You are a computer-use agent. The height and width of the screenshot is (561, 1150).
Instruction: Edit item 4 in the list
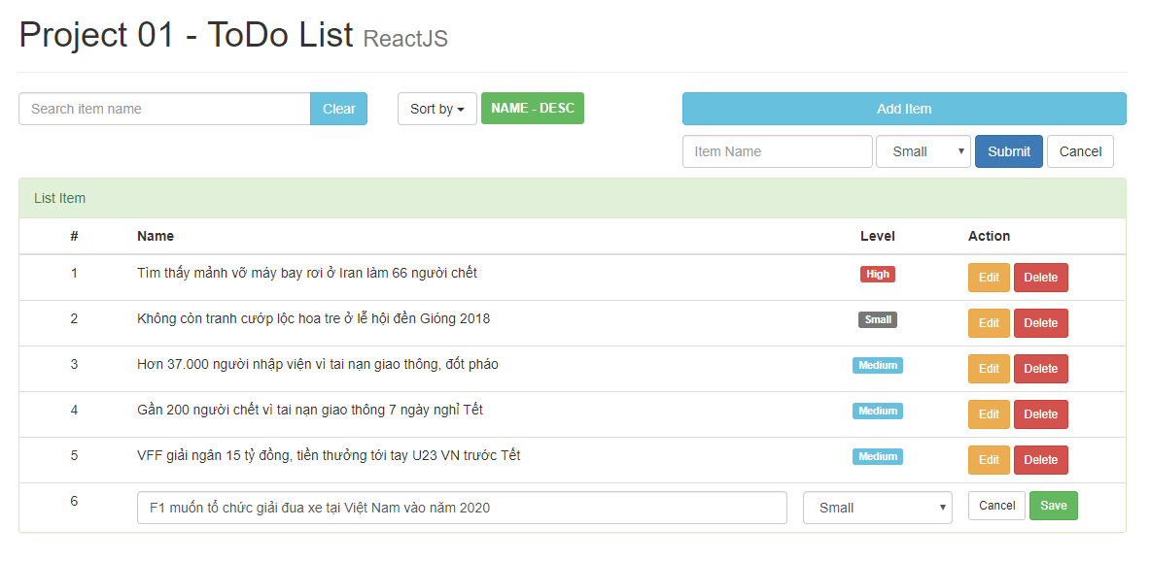(989, 414)
